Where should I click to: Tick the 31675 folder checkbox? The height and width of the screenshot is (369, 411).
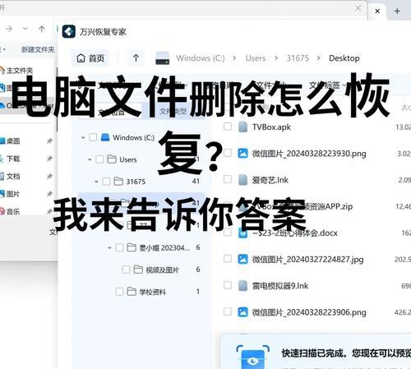click(106, 182)
